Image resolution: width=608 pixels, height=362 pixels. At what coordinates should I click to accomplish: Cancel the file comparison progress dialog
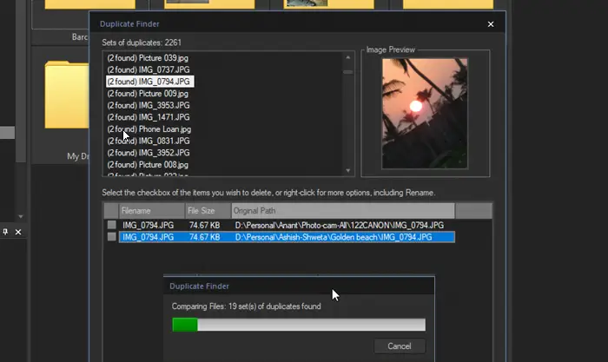400,346
